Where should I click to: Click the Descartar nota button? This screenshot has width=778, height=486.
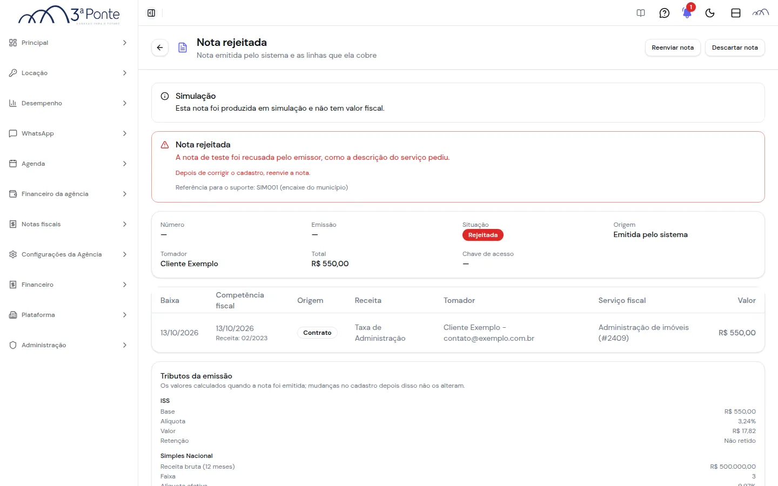(x=735, y=48)
